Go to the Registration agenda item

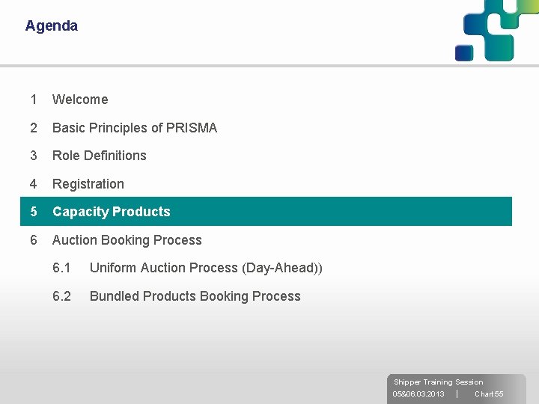(x=88, y=184)
